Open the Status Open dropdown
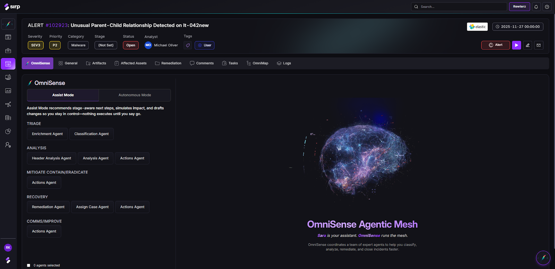This screenshot has width=555, height=269. point(131,45)
